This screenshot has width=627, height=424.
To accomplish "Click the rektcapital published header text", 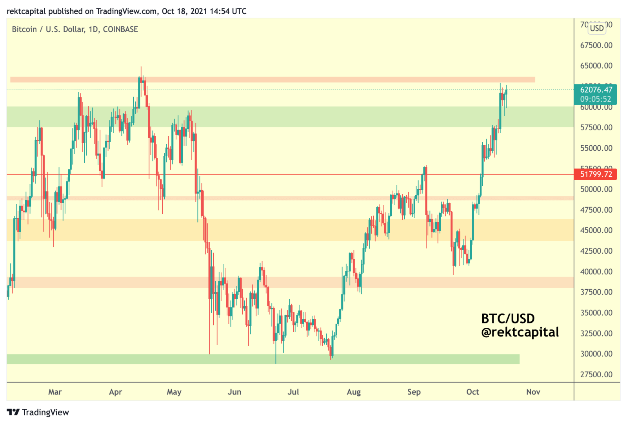I will coord(127,11).
